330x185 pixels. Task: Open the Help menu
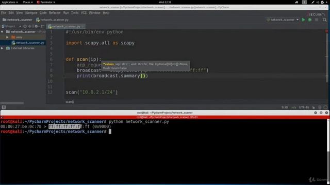click(106, 13)
